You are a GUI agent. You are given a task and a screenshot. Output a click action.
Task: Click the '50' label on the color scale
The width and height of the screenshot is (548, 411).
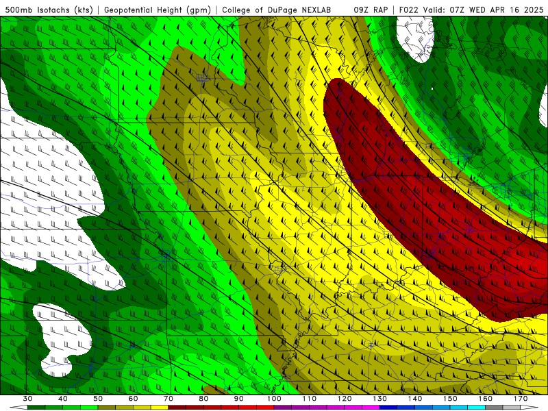(x=98, y=399)
